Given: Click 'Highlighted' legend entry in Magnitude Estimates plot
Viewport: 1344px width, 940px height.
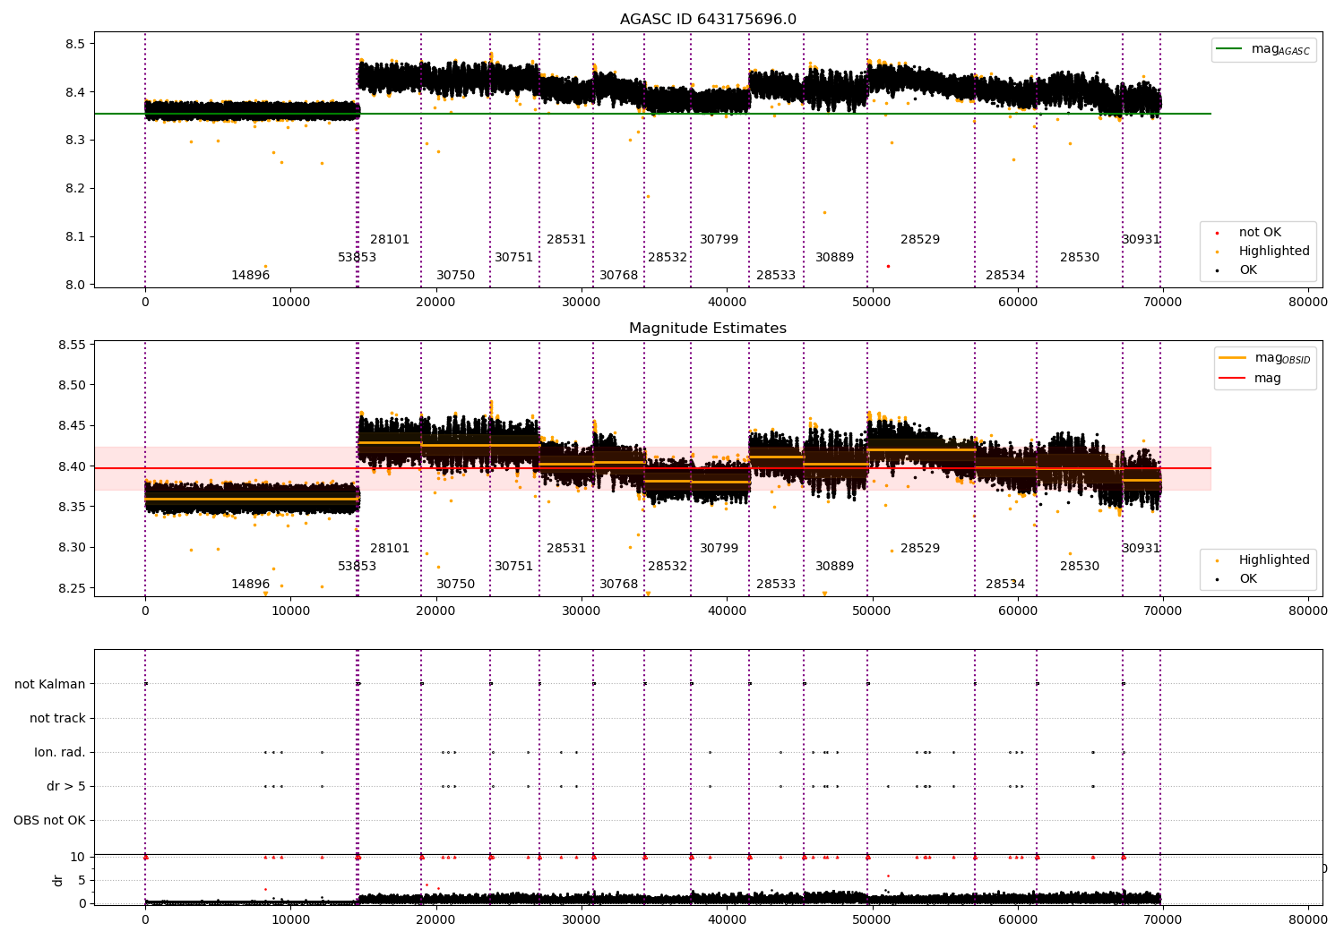Looking at the screenshot, I should click(1262, 560).
